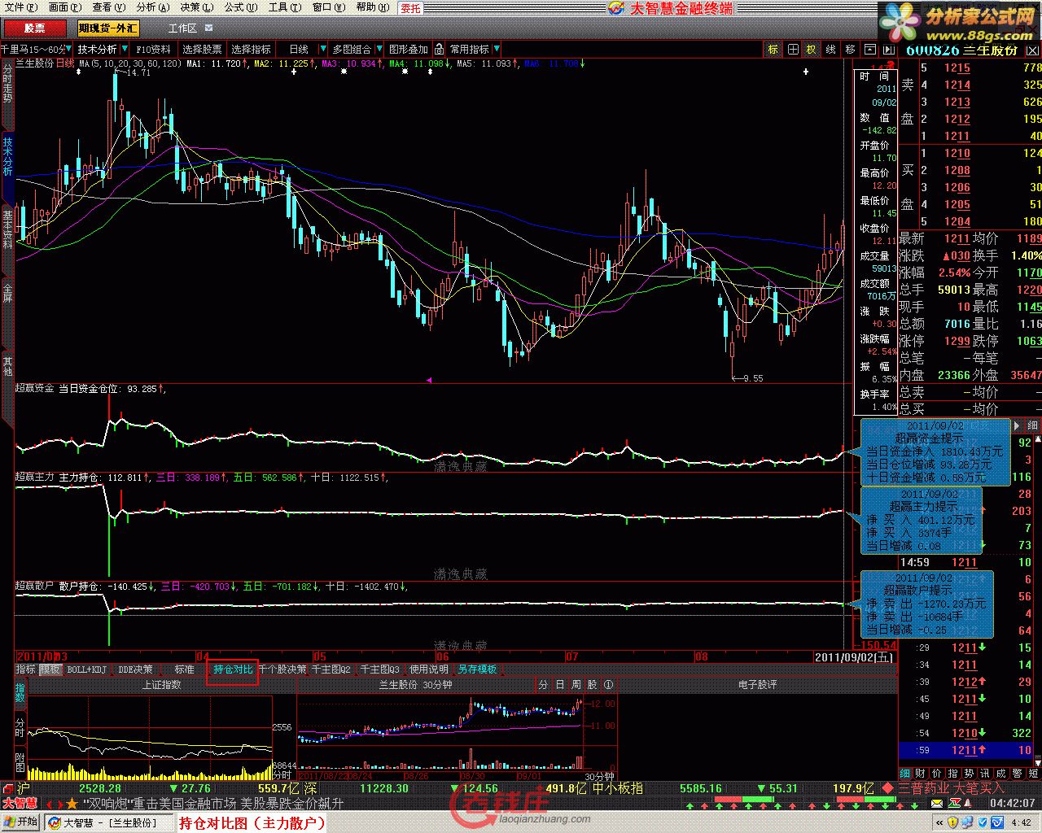Image resolution: width=1042 pixels, height=833 pixels.
Task: Switch to 周 weekly chart in mini panel
Action: tap(576, 685)
